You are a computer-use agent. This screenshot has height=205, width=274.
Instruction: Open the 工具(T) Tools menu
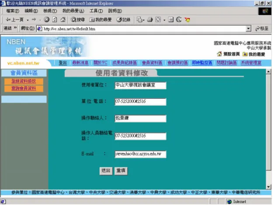click(96, 11)
